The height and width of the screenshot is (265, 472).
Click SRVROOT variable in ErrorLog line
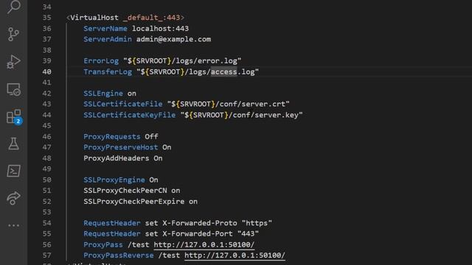pyautogui.click(x=151, y=61)
